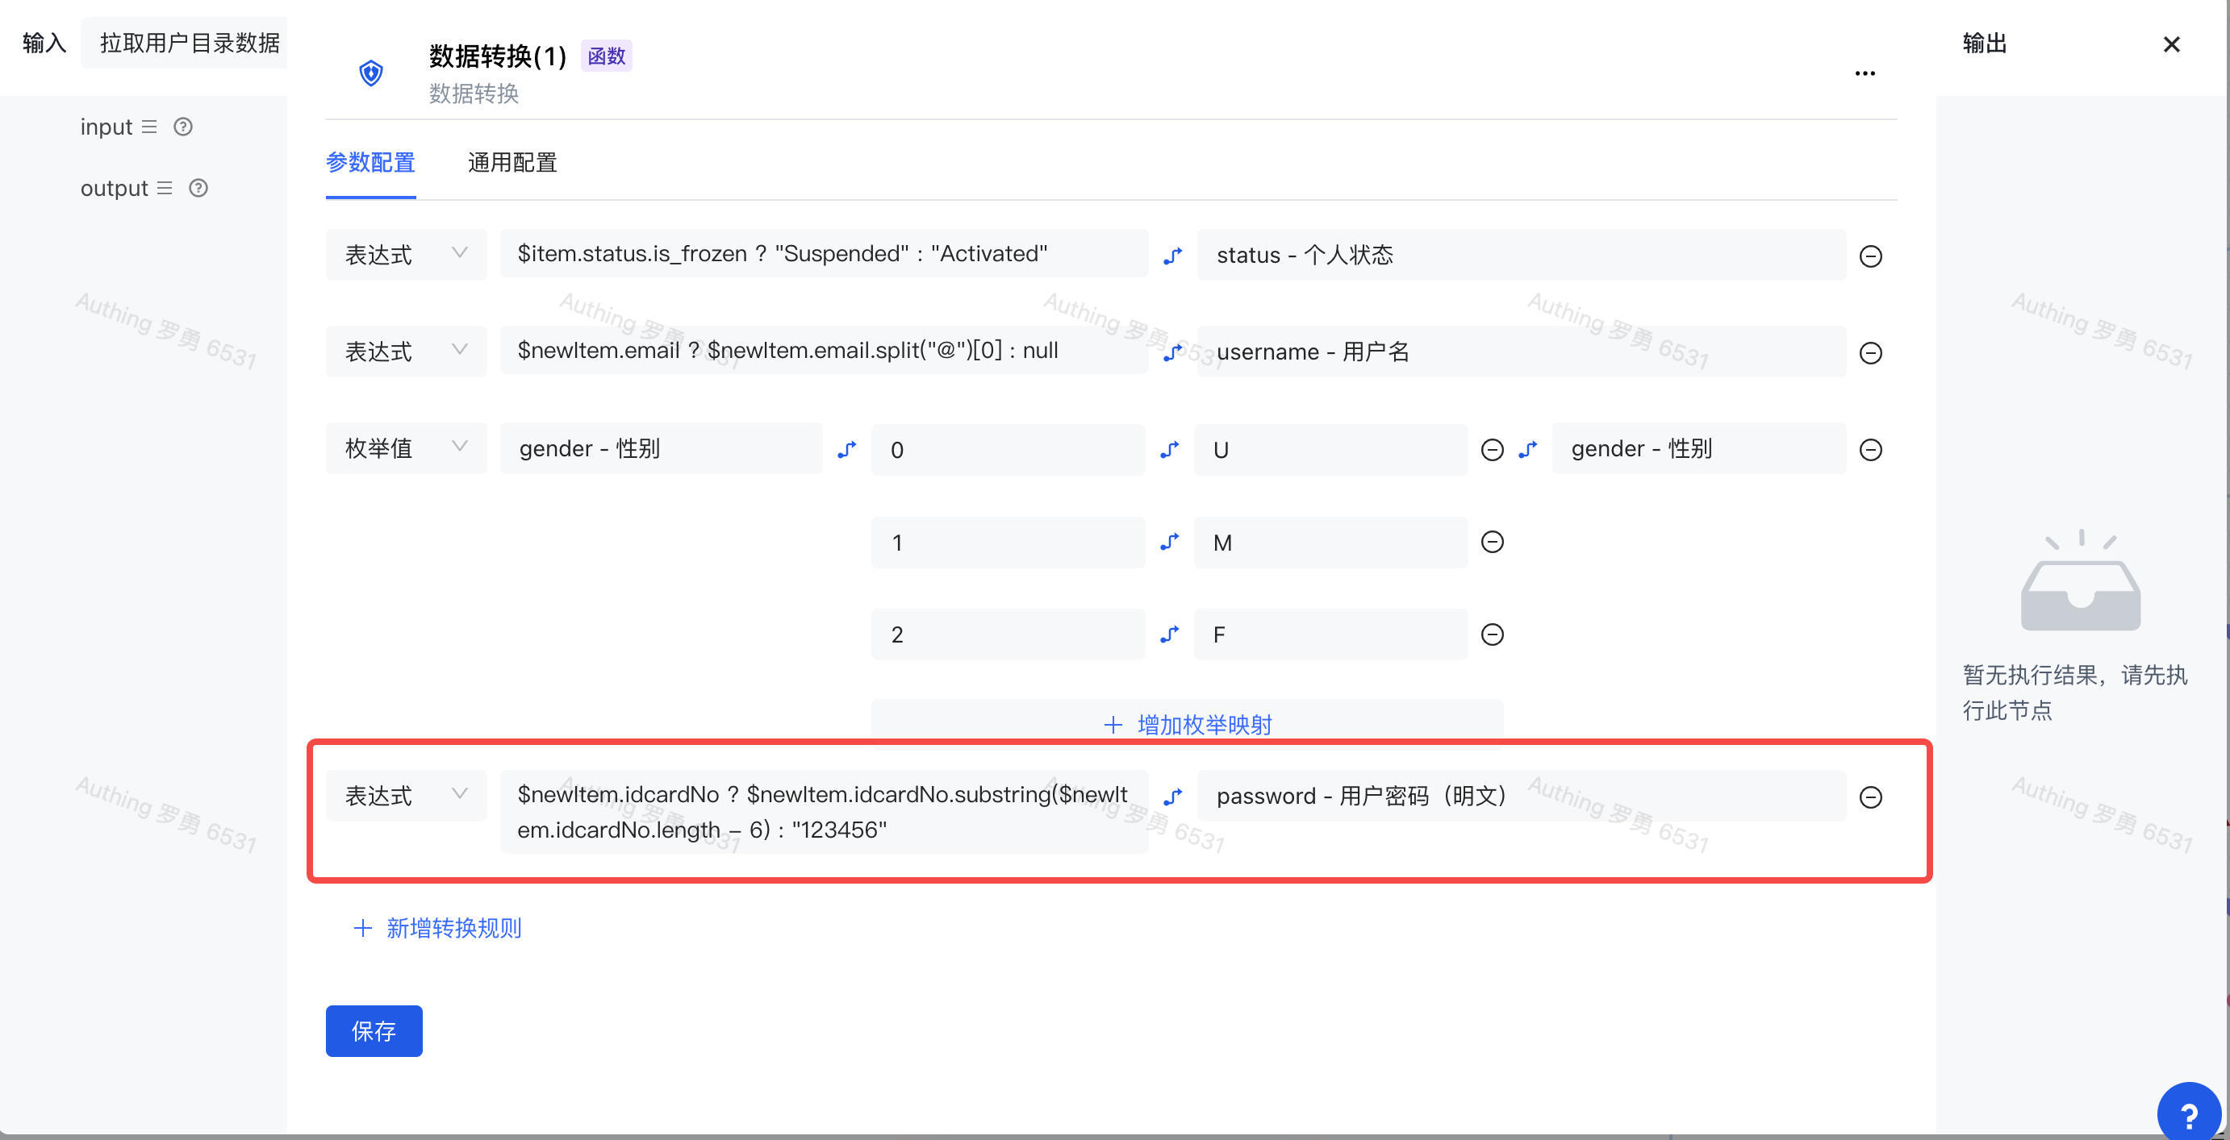Click help icon next to input

coord(182,127)
